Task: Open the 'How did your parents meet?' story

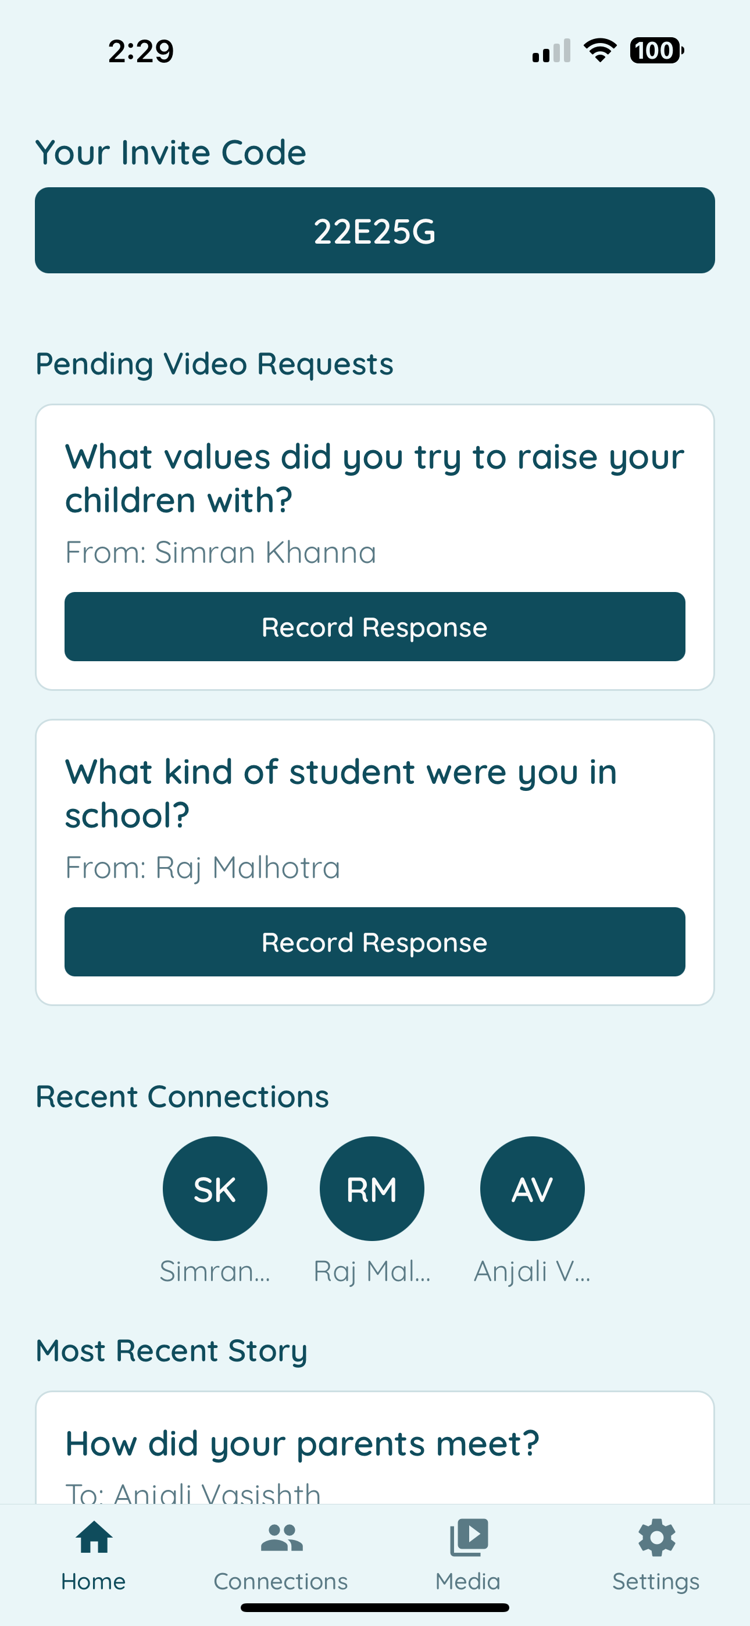Action: click(x=375, y=1448)
